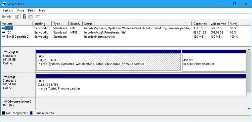
Task: Sort by the % vrij column header
Action: point(235,24)
